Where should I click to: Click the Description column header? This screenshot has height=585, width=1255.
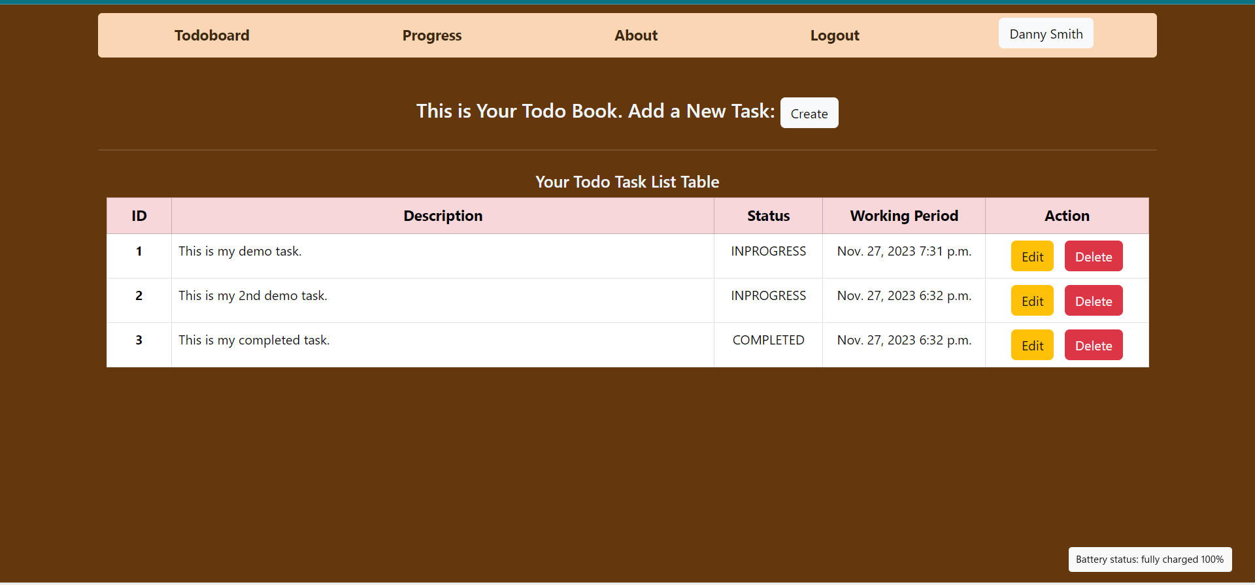point(443,216)
